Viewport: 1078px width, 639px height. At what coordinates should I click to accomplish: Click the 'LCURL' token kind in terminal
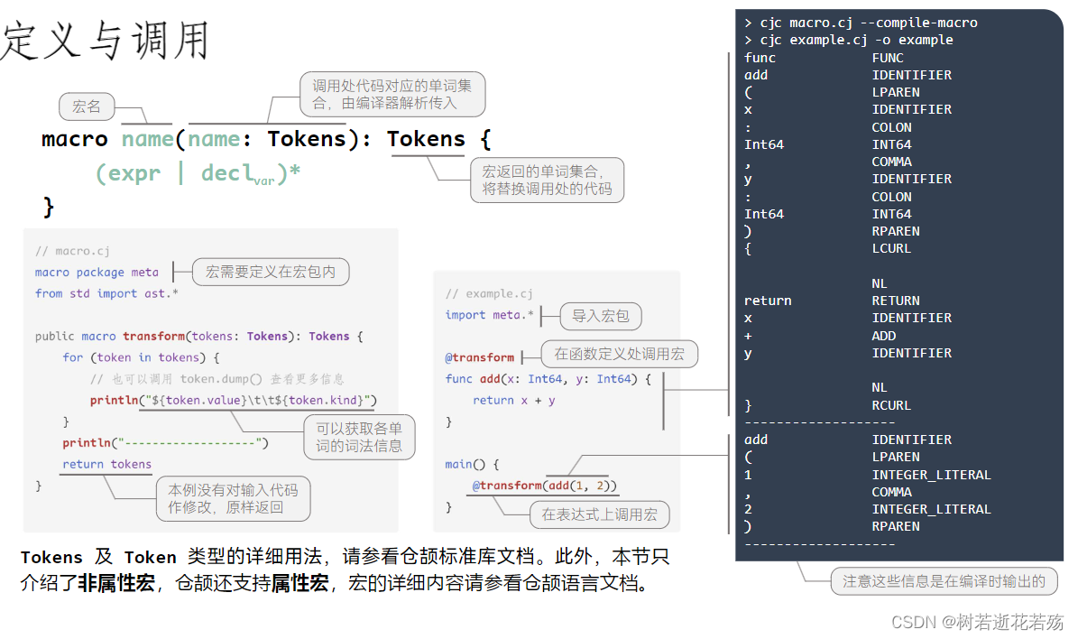(891, 248)
